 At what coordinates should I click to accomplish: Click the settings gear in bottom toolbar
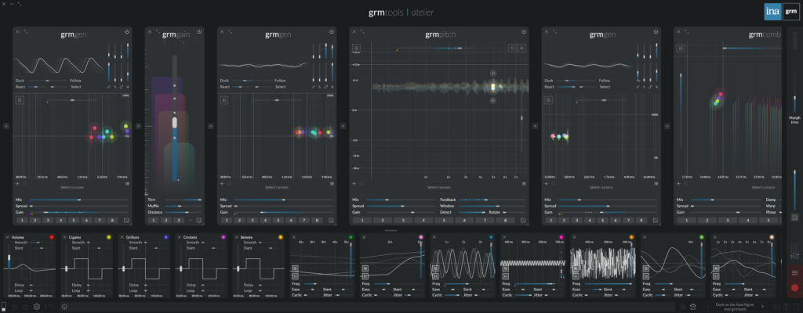click(x=36, y=307)
